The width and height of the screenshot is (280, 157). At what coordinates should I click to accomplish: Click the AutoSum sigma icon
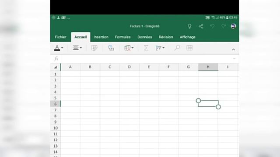click(146, 48)
